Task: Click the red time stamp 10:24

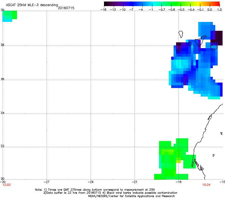Action: [x=206, y=185]
